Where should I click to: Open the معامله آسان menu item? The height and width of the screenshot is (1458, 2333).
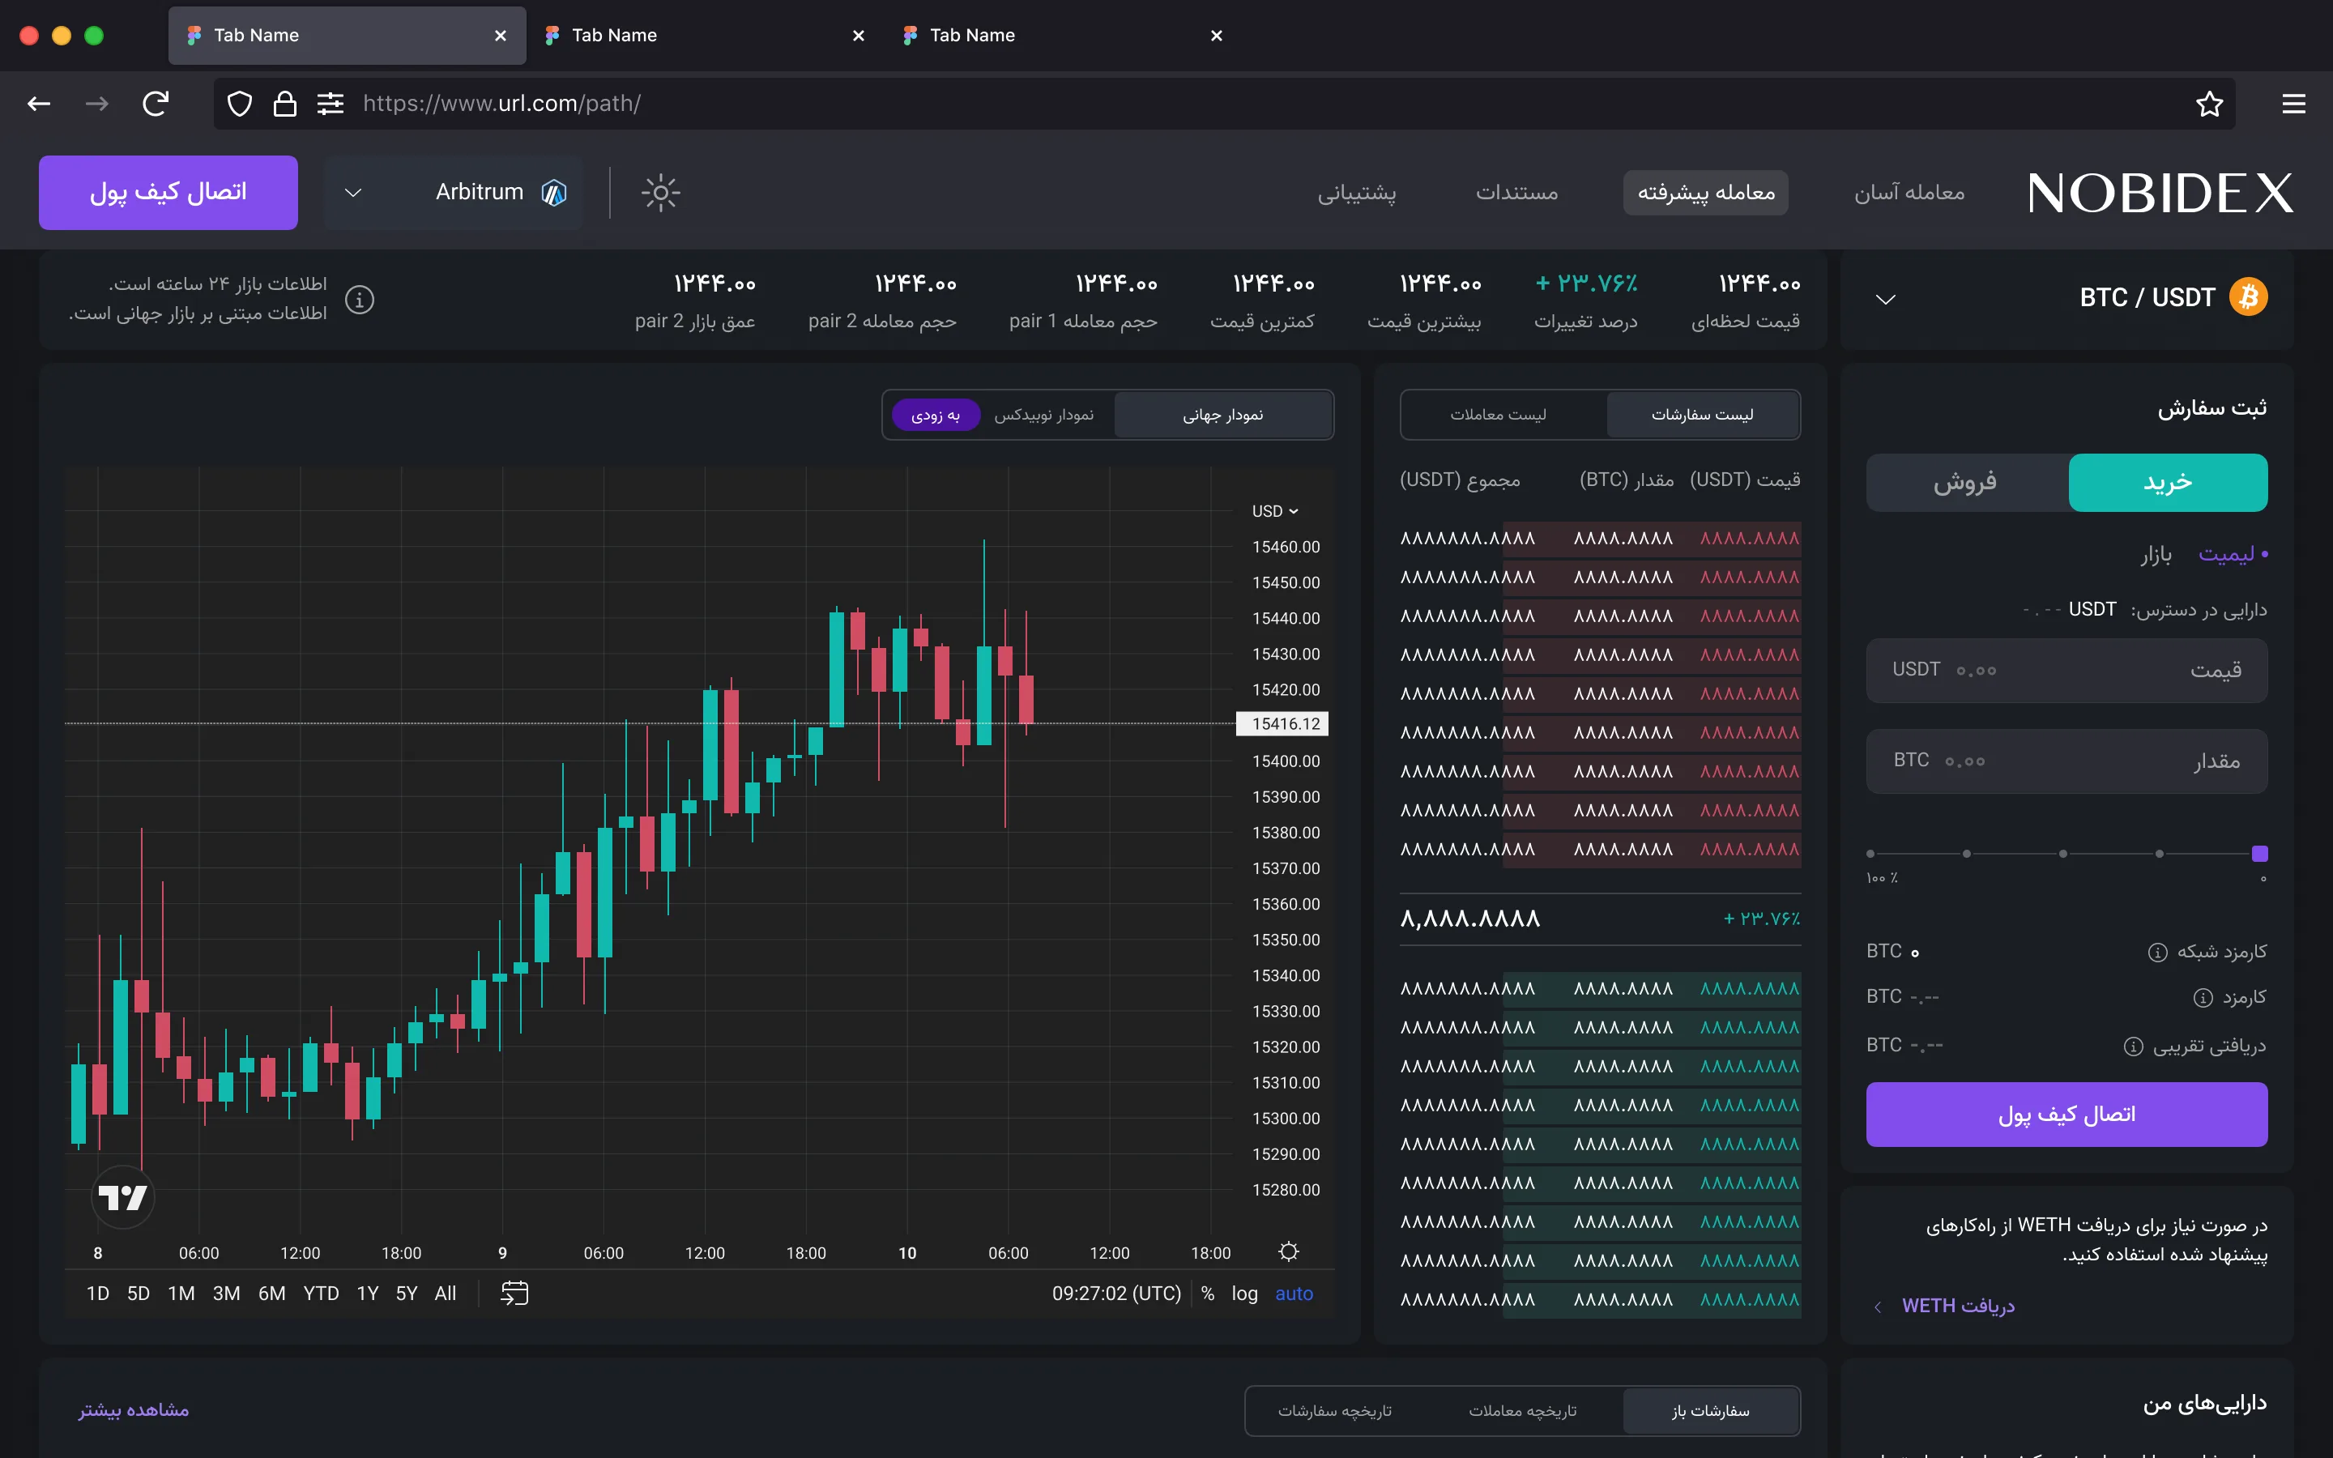click(x=1910, y=193)
